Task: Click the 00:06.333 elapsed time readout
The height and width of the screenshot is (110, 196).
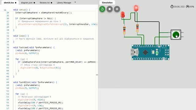Action: (x=179, y=7)
